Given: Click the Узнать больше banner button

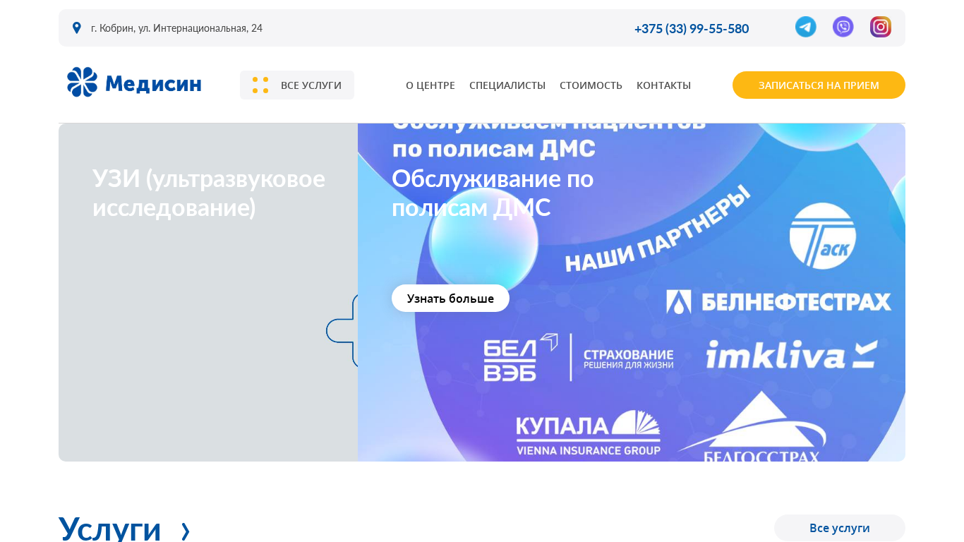Looking at the screenshot, I should 450,298.
